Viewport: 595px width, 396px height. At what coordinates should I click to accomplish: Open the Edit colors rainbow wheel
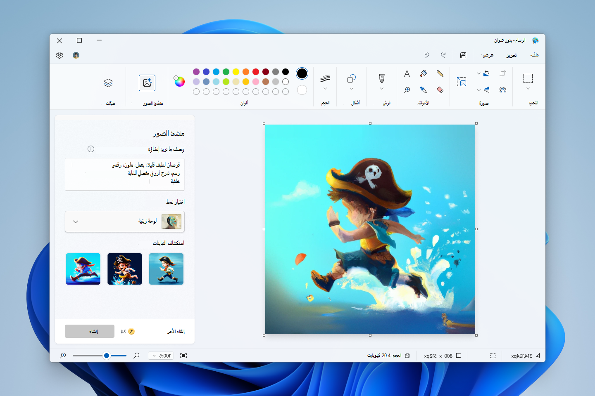[x=179, y=81]
